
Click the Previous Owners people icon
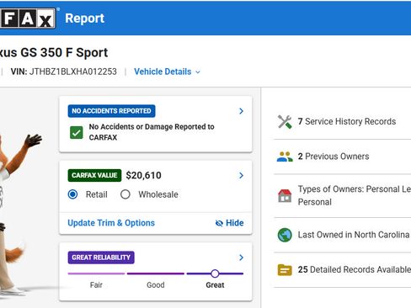285,157
